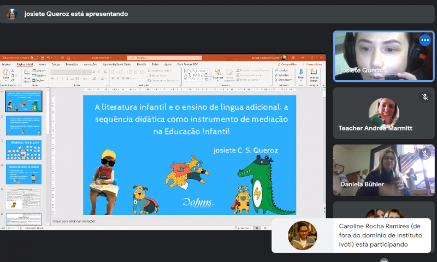Click the muted mic icon on Daniela Bühler tile
This screenshot has height=262, width=437.
click(425, 153)
